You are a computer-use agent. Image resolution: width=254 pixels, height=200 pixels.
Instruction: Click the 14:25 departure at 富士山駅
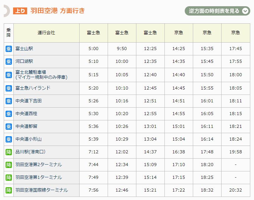(x=179, y=49)
